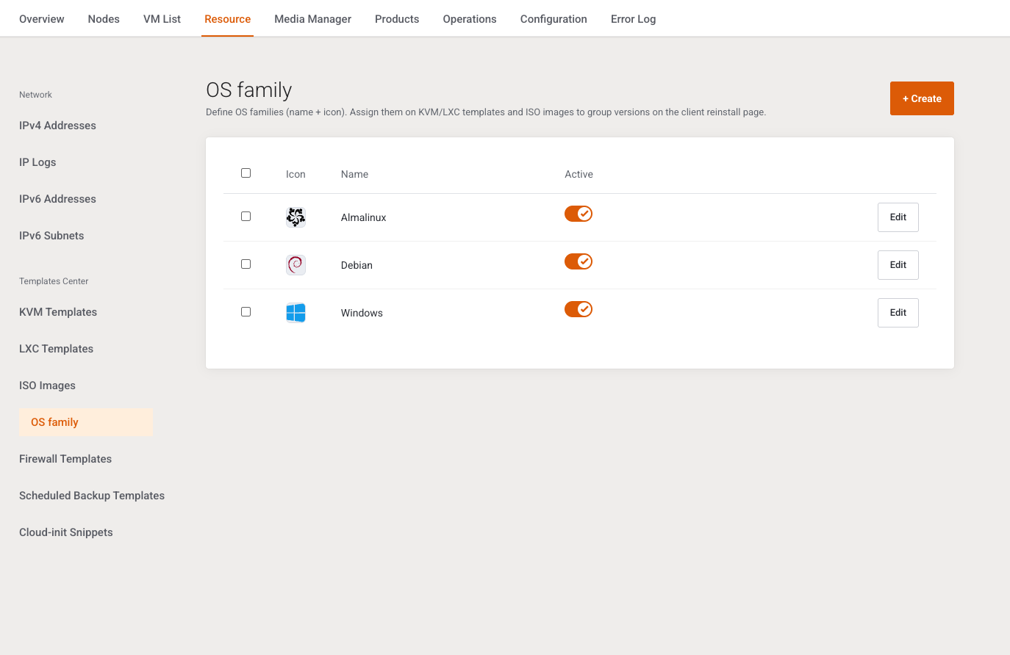Switch to the Nodes tab
The width and height of the screenshot is (1010, 655).
(x=104, y=19)
